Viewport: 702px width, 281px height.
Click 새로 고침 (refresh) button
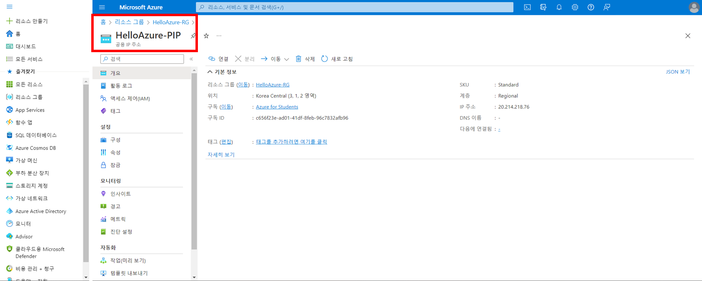pyautogui.click(x=337, y=59)
